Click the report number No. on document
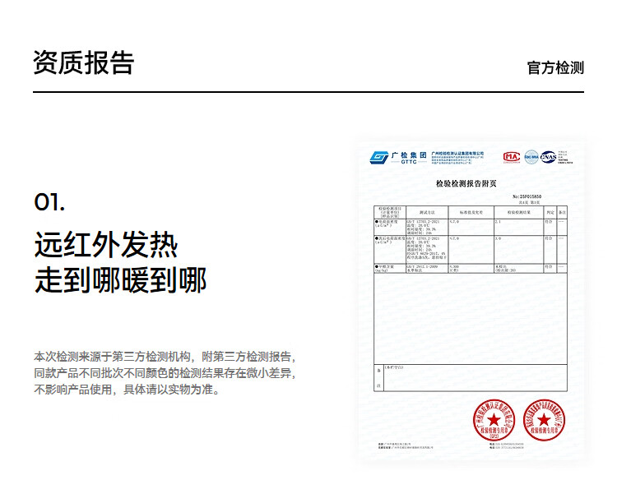617x489 pixels. pos(527,196)
